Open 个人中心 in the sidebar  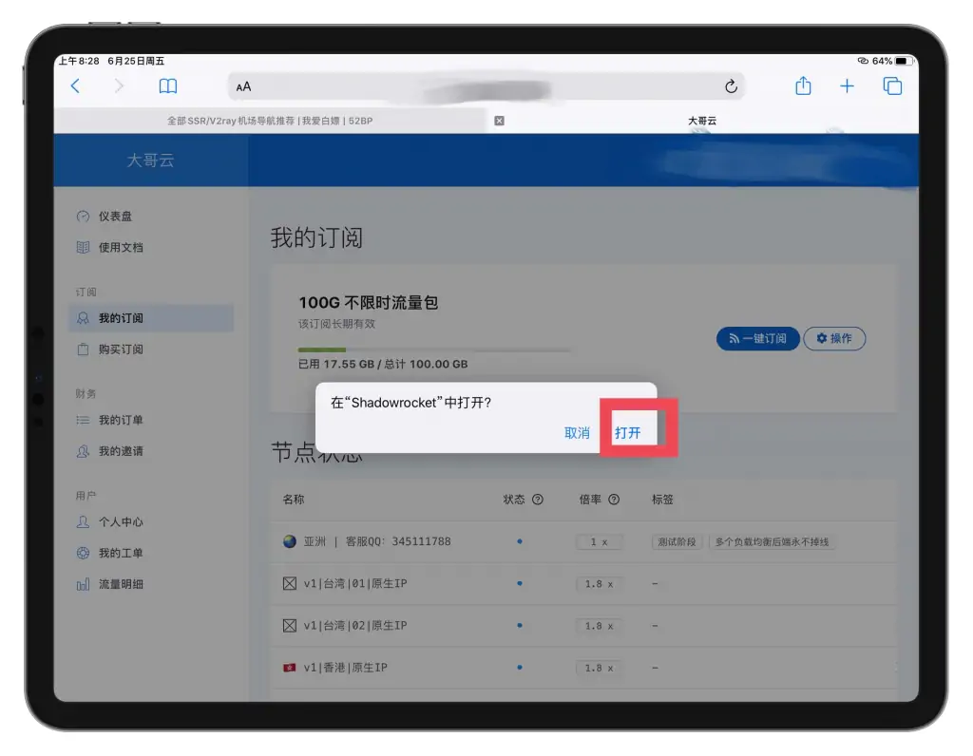pos(151,521)
